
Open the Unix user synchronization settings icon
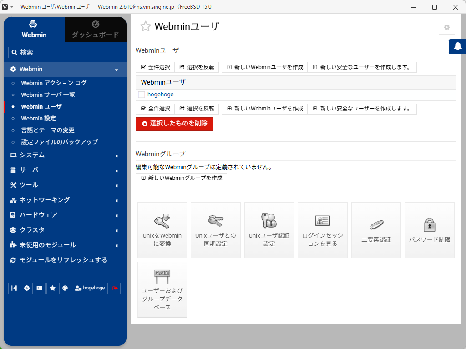tap(215, 230)
